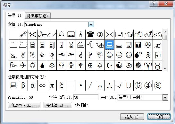This screenshot has width=175, height=124.
Task: Expand the 来自 符号(十进制) dropdown
Action: point(165,98)
